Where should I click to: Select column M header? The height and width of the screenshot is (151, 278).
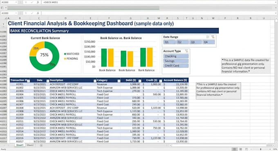(159, 18)
